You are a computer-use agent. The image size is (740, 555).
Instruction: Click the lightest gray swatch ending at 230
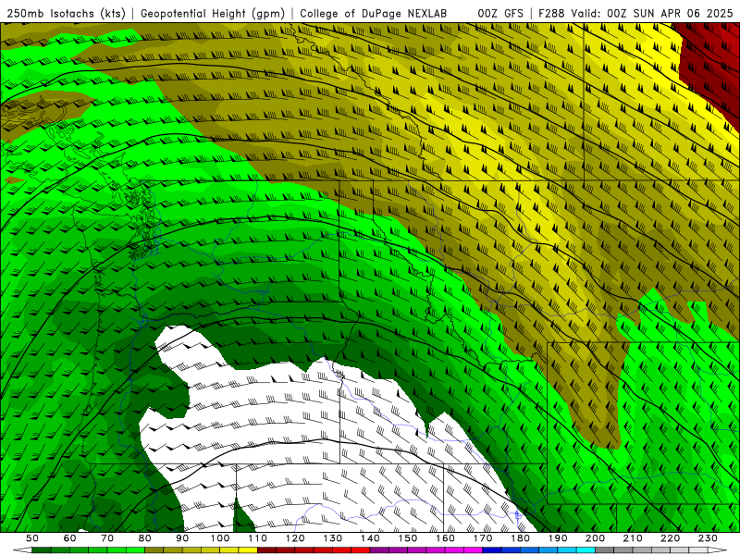(x=698, y=550)
